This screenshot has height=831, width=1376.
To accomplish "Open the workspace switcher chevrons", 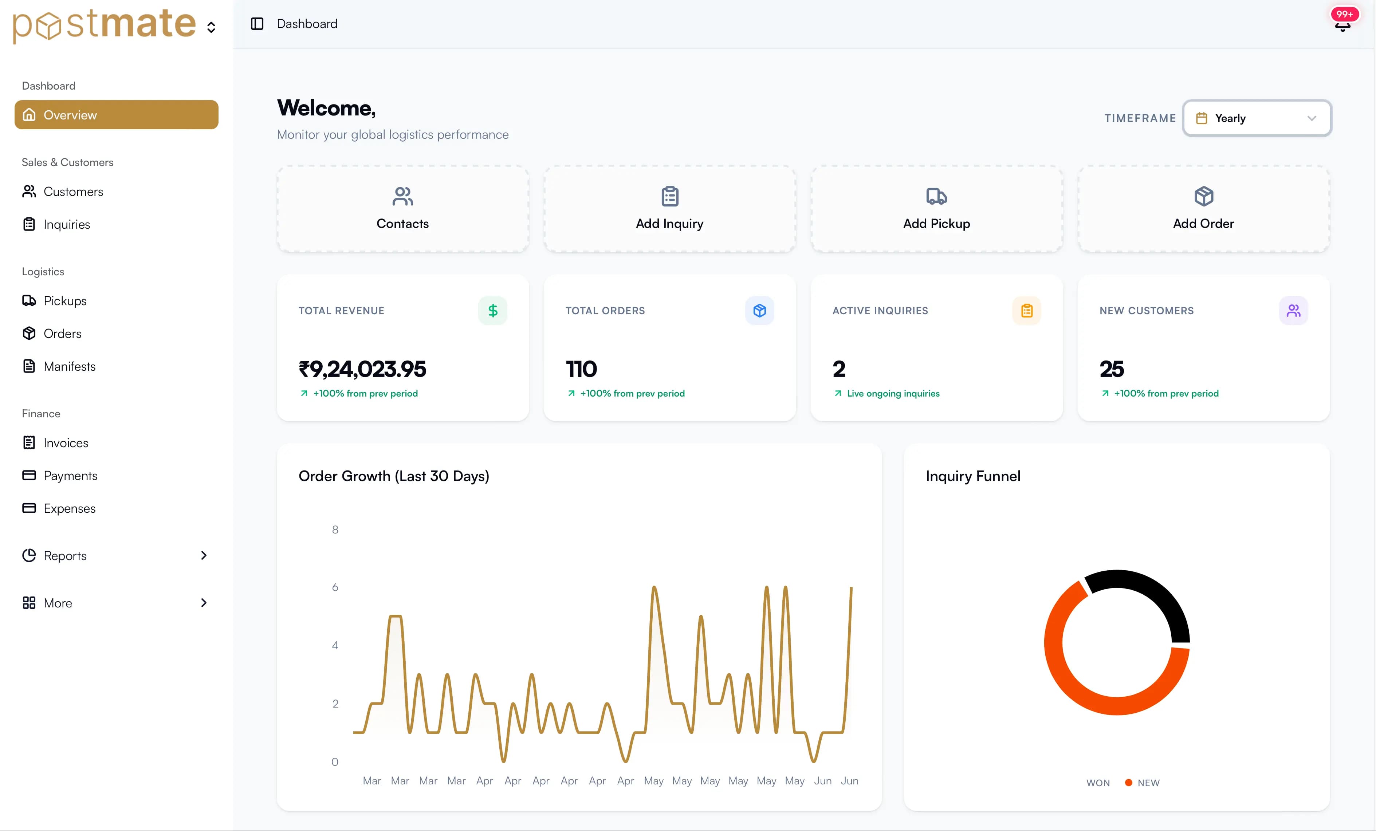I will [211, 27].
